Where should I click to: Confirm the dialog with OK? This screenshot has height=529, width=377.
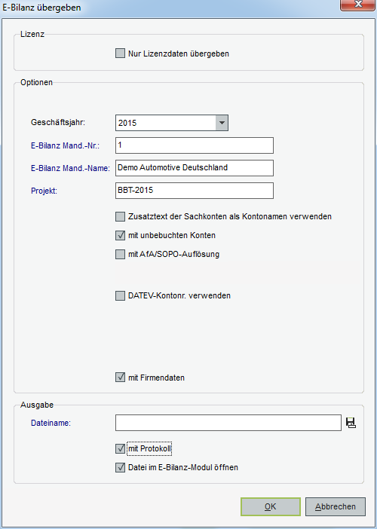pos(271,506)
